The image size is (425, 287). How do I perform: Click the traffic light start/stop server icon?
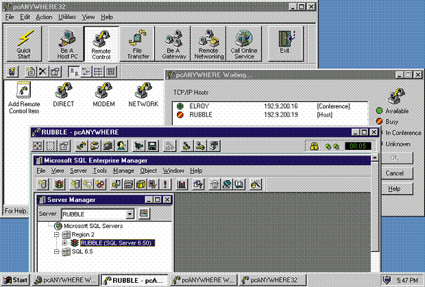click(x=60, y=185)
